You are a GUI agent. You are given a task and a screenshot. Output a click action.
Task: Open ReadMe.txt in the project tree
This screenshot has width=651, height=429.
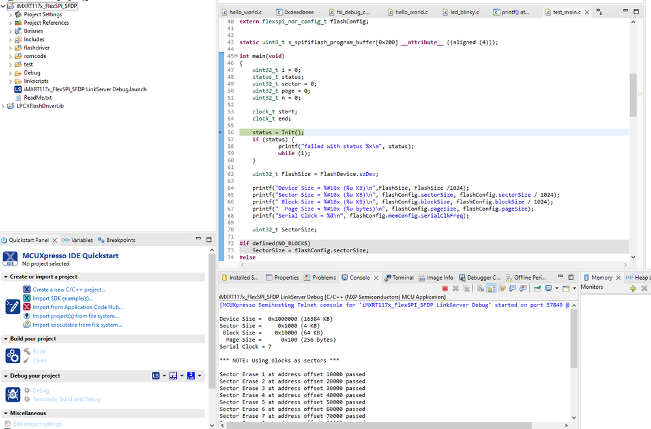[x=38, y=98]
